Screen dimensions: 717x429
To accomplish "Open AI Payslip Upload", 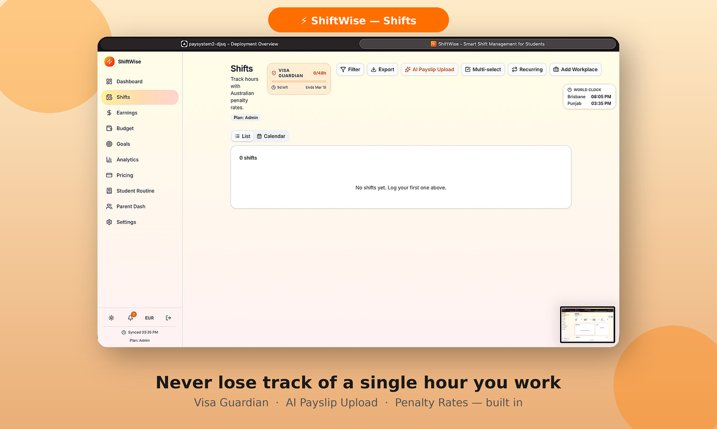I will coord(429,69).
